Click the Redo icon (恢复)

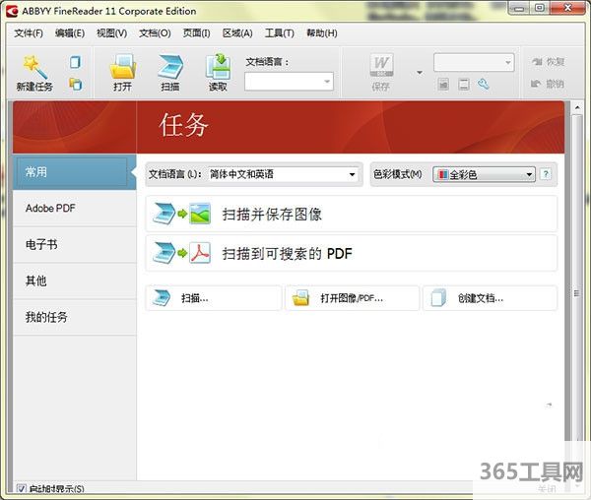pyautogui.click(x=537, y=61)
